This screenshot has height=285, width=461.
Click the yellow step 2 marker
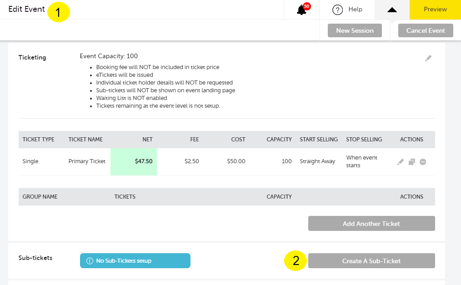pyautogui.click(x=295, y=260)
